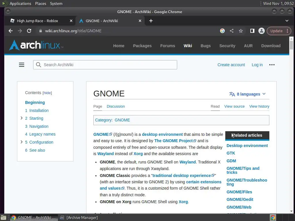Click the Log in link

pos(257,65)
